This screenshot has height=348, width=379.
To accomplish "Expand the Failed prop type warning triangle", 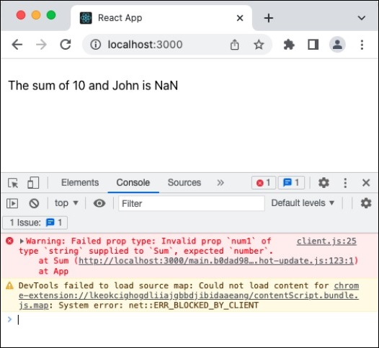I will tap(22, 241).
